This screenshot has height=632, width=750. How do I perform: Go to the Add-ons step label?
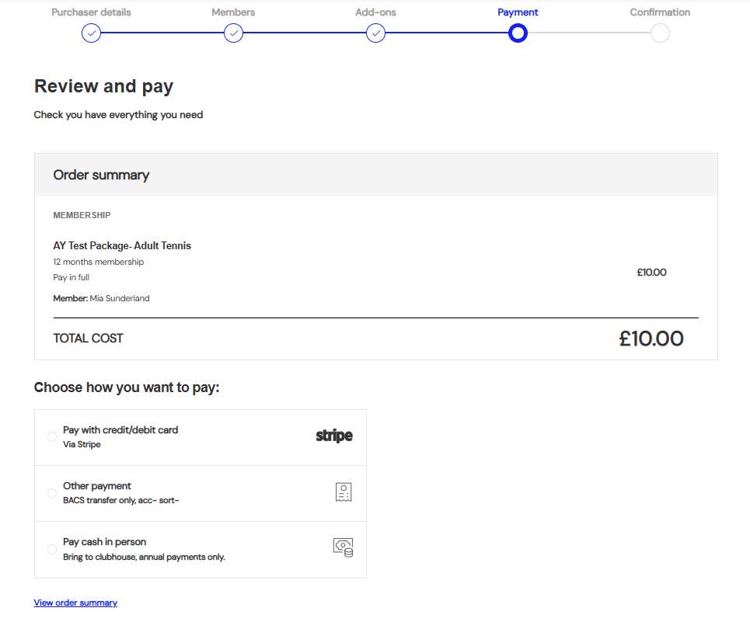[x=375, y=12]
